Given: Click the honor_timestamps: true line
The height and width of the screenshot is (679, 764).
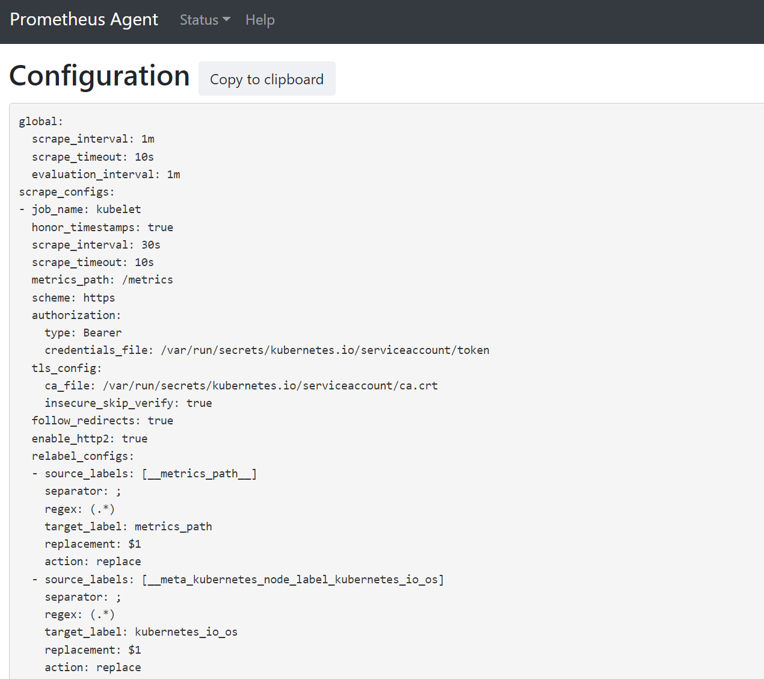Looking at the screenshot, I should (x=102, y=228).
